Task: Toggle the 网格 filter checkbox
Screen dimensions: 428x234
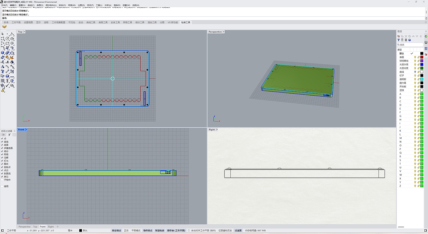Action: [x=2, y=154]
